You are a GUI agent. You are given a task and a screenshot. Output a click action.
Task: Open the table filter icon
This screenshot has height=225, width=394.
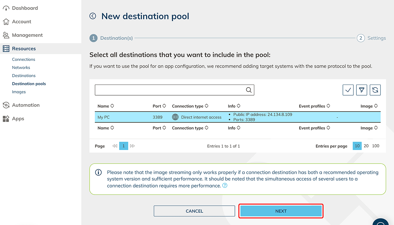pyautogui.click(x=362, y=90)
